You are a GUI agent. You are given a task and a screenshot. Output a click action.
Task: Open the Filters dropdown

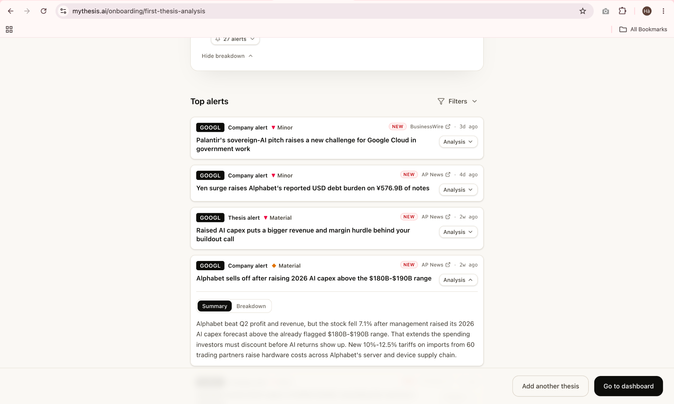coord(457,101)
